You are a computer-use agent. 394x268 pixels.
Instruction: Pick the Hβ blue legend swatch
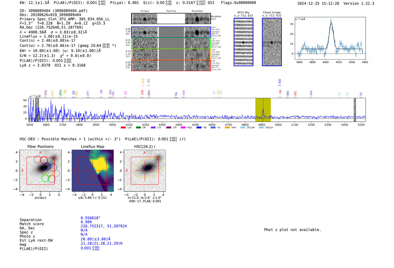click(x=199, y=128)
